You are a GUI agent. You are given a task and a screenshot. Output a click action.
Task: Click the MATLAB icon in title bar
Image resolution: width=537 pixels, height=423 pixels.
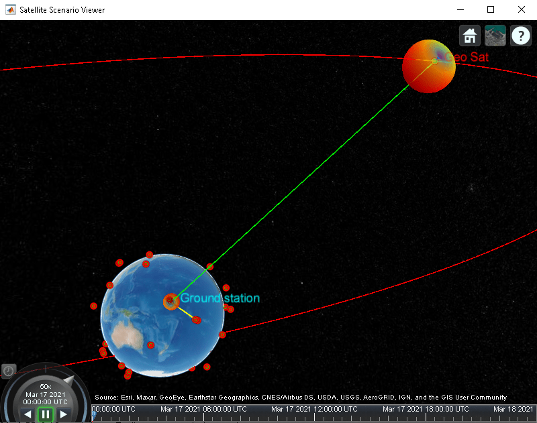coord(11,9)
